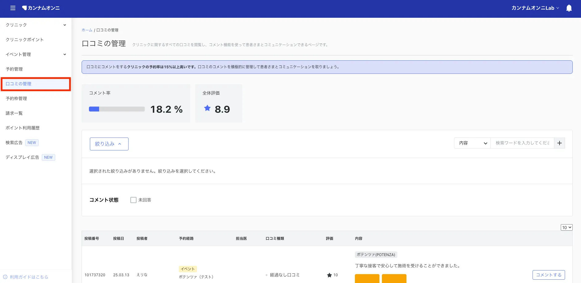Click the コメント率 progress bar

(117, 109)
